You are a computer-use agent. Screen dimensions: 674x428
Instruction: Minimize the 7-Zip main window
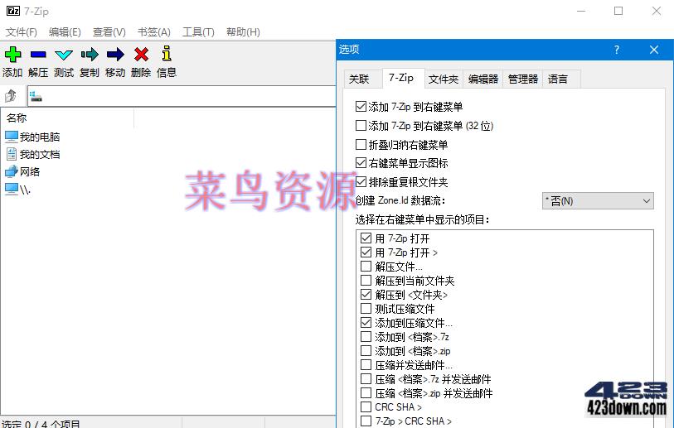(x=581, y=11)
